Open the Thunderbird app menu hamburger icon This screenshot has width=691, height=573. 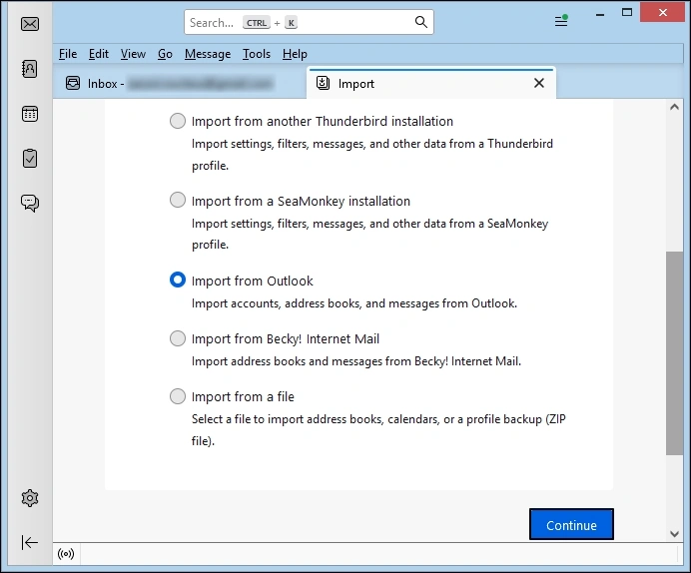coord(561,20)
